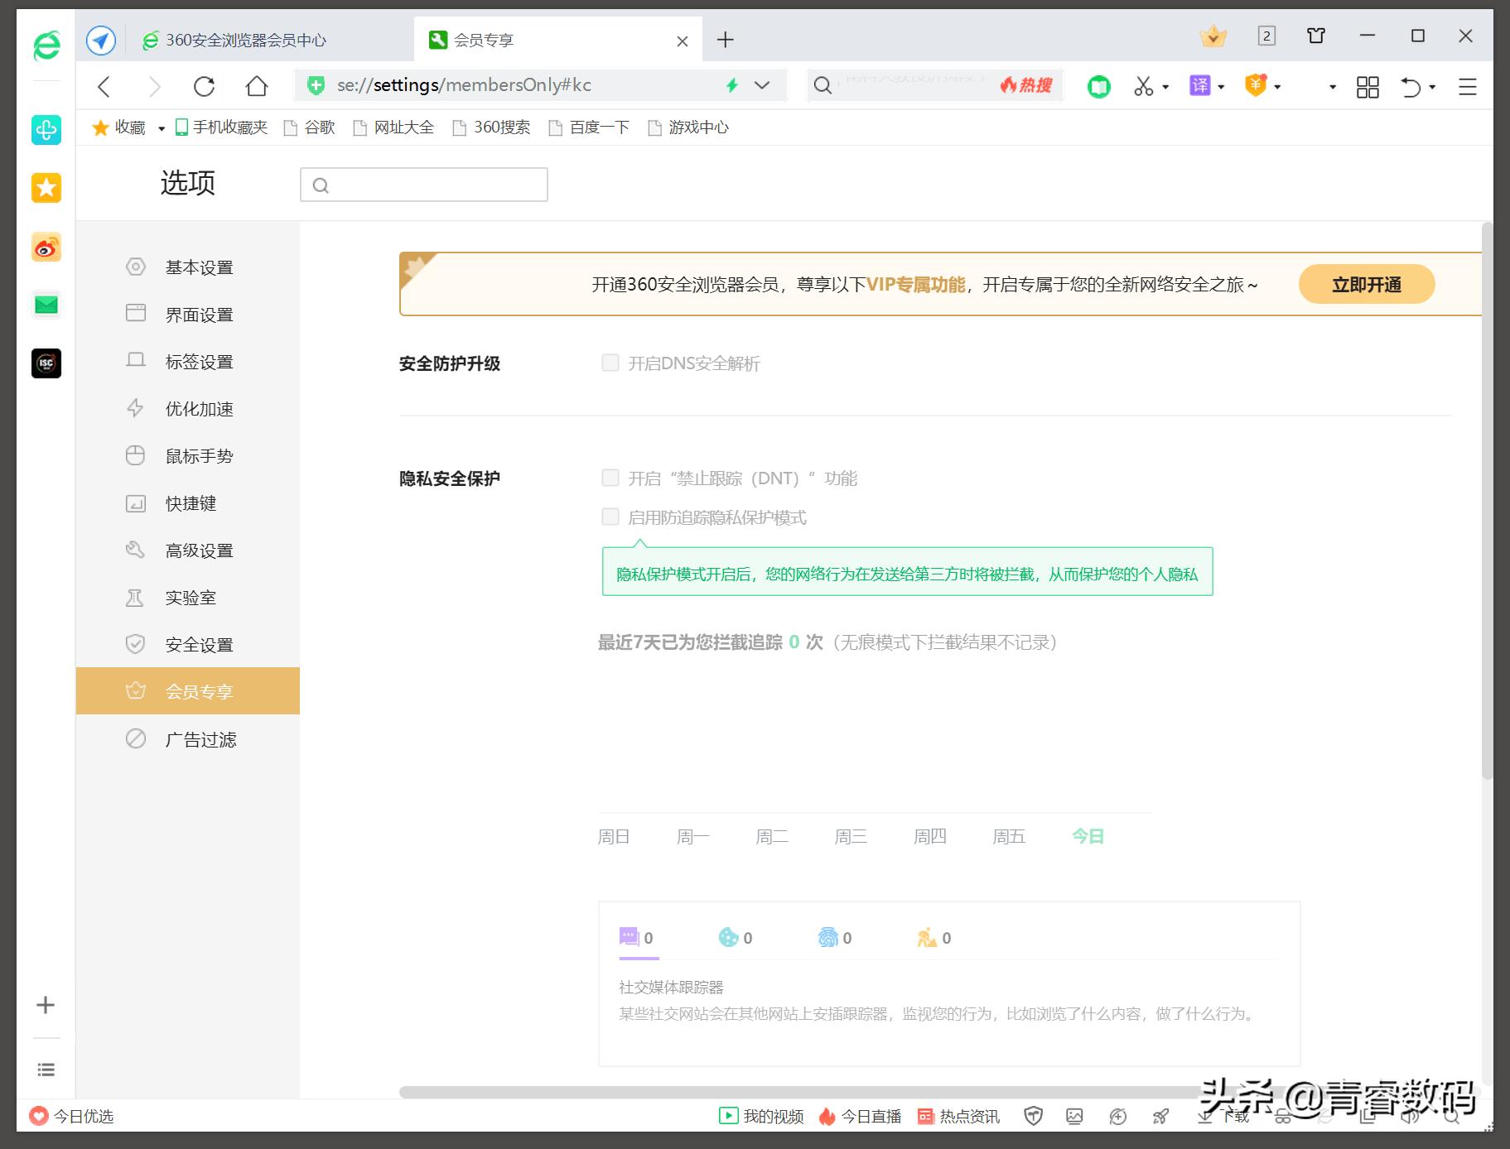Open the split-screen grid view

(1367, 86)
